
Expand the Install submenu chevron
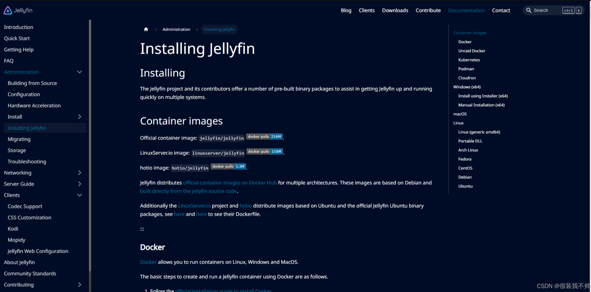pos(80,117)
